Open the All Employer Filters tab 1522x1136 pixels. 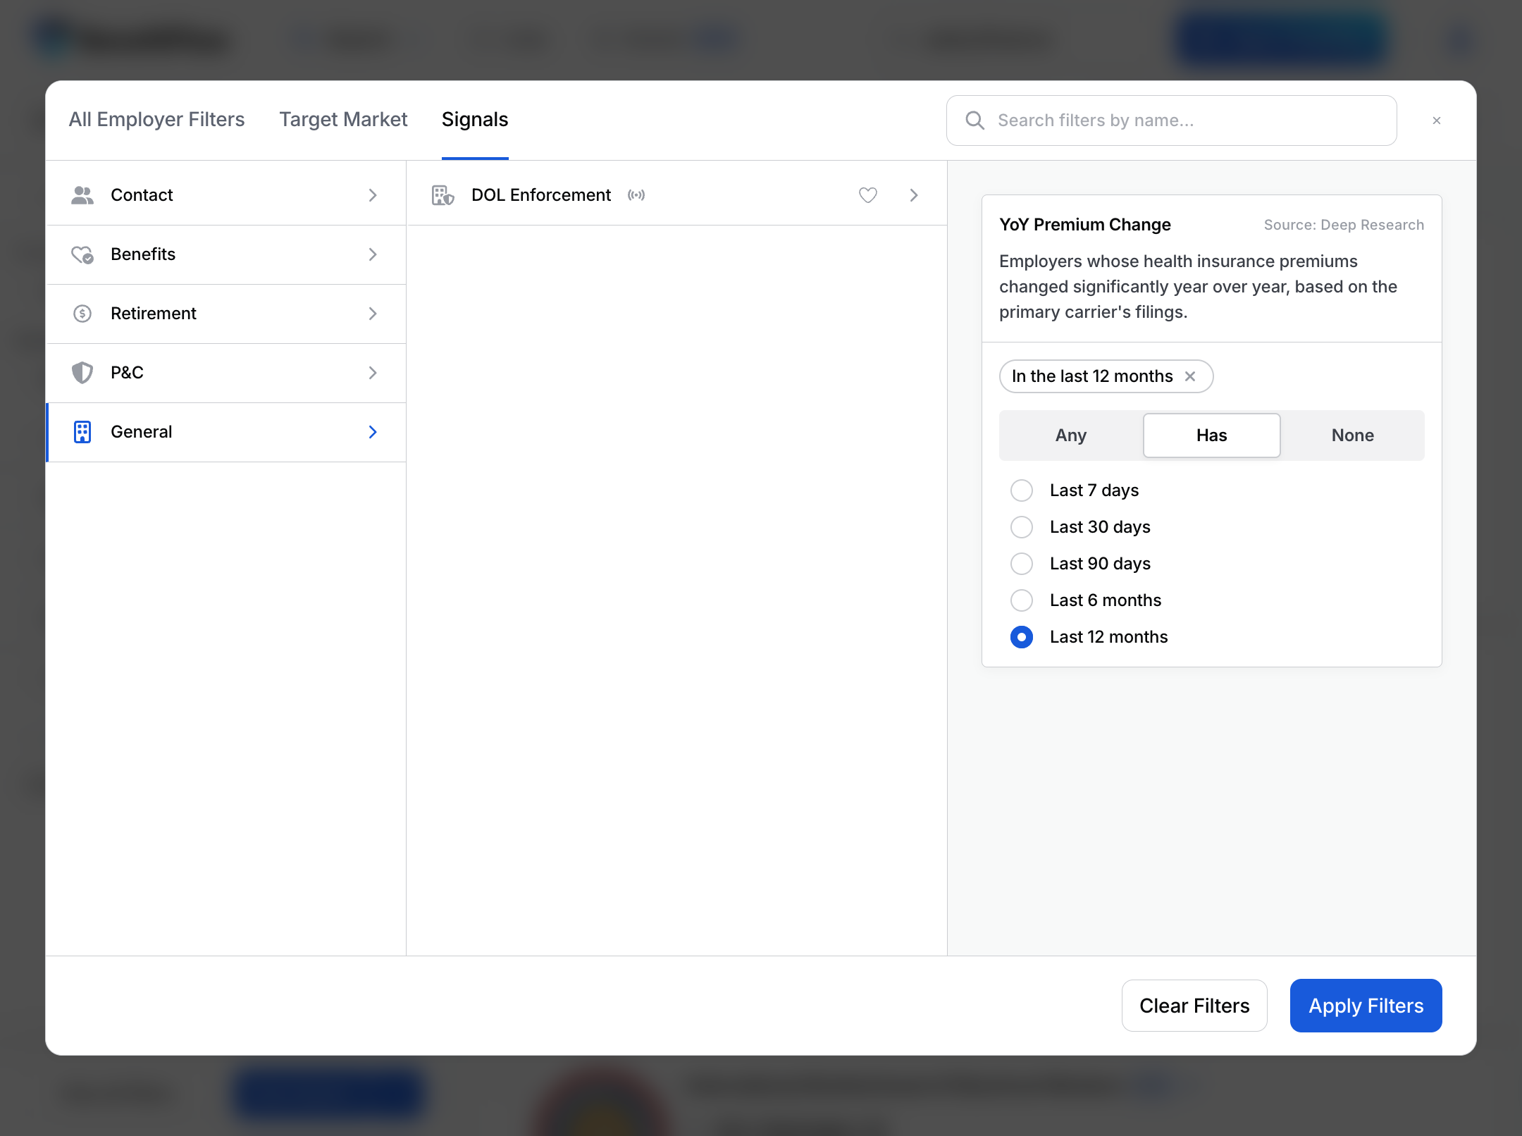tap(156, 120)
